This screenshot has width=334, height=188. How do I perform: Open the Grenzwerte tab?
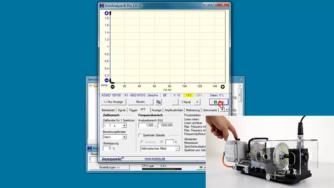click(x=210, y=110)
